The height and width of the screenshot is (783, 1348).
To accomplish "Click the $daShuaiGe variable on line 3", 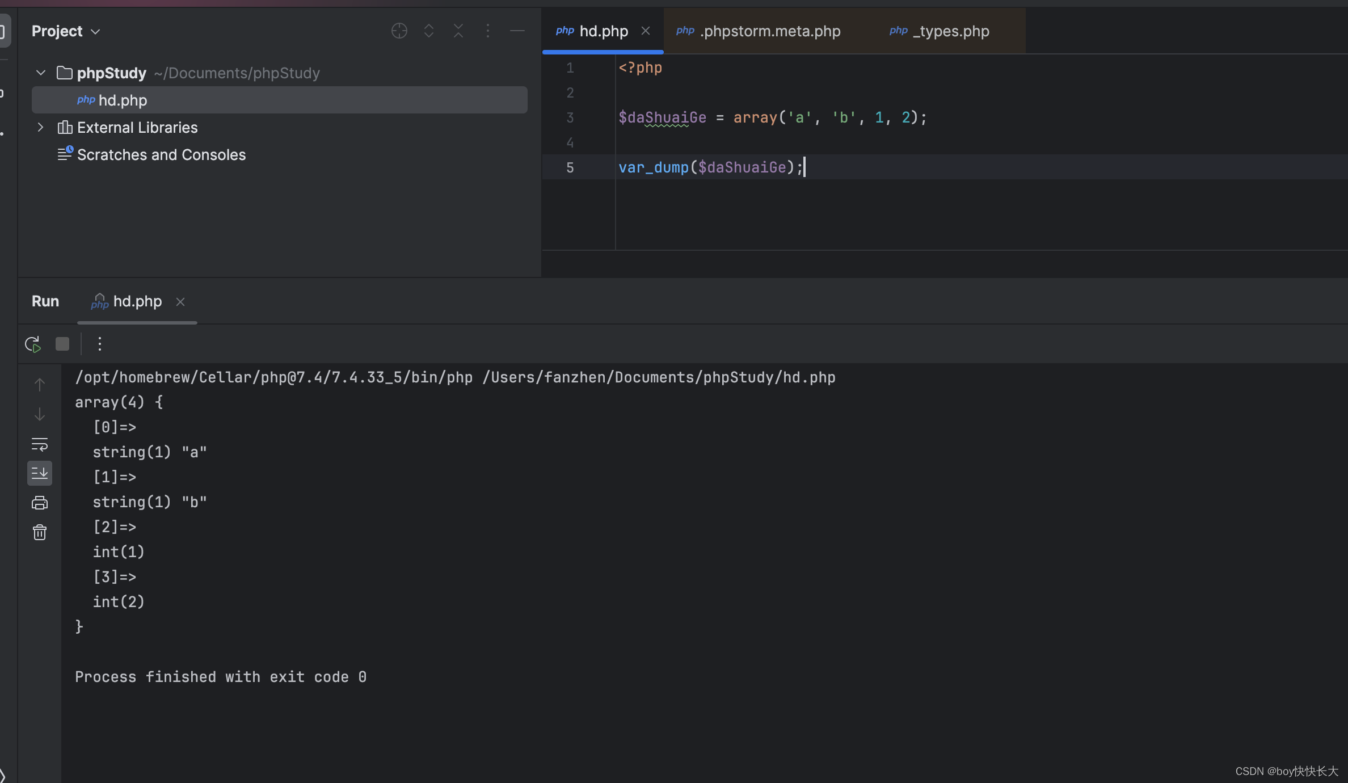I will tap(663, 117).
